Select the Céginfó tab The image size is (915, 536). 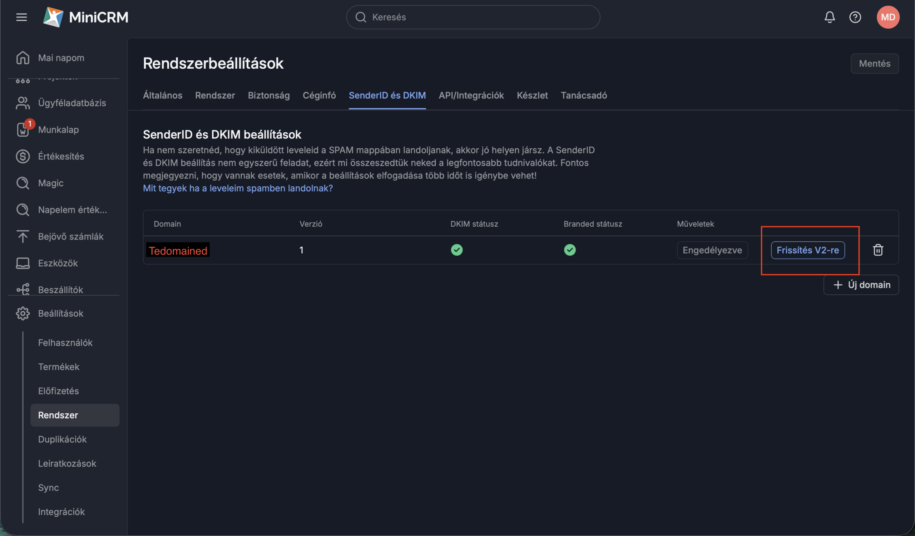tap(319, 95)
